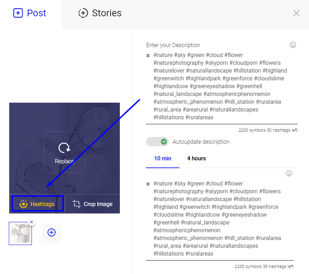This screenshot has width=309, height=274.
Task: Select the uploaded sketch thumbnail
Action: [x=20, y=233]
